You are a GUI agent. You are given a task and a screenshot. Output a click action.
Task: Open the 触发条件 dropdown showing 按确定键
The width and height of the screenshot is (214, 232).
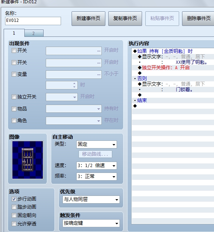click(x=91, y=223)
